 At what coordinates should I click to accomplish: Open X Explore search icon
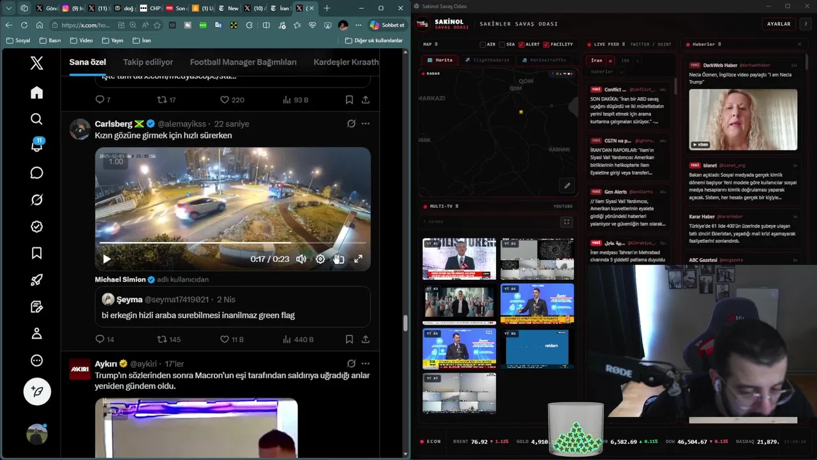click(x=36, y=119)
